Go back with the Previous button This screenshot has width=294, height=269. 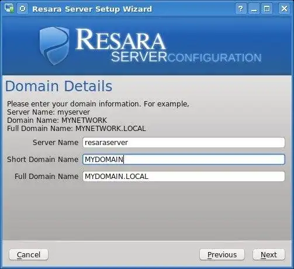(222, 254)
